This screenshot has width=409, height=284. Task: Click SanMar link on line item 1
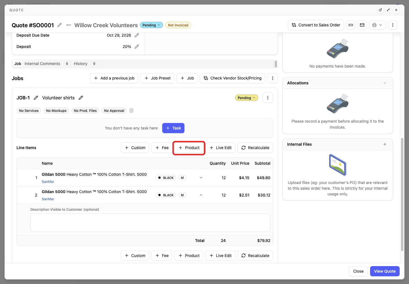point(48,182)
